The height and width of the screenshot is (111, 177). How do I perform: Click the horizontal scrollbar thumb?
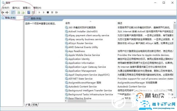(x=77, y=101)
